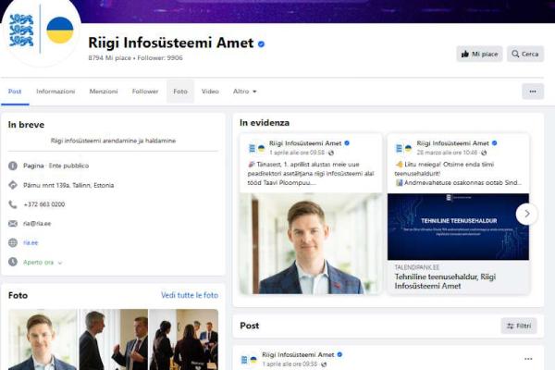Open the 1 aprile alle ore 09:58 featured post timestamp
This screenshot has height=370, width=555.
coord(297,153)
